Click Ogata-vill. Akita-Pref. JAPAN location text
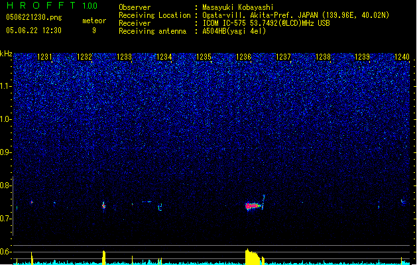The width and height of the screenshot is (417, 265). (296, 15)
